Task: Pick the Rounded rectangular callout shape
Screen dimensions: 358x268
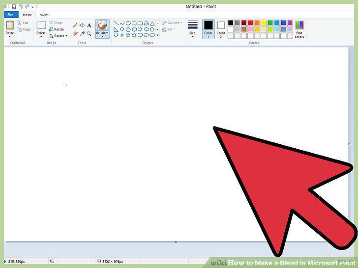Action: 140,35
